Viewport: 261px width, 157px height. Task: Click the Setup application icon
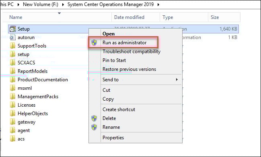click(x=12, y=29)
